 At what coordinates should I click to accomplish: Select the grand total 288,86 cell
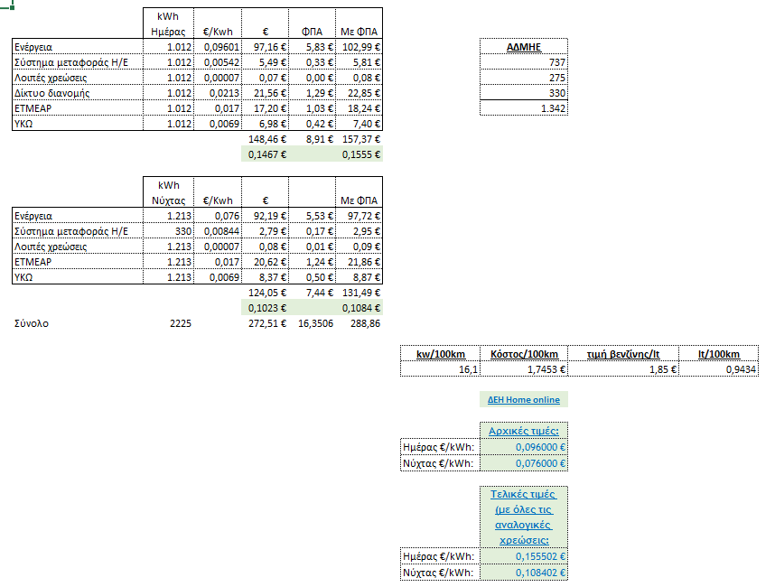pos(359,323)
